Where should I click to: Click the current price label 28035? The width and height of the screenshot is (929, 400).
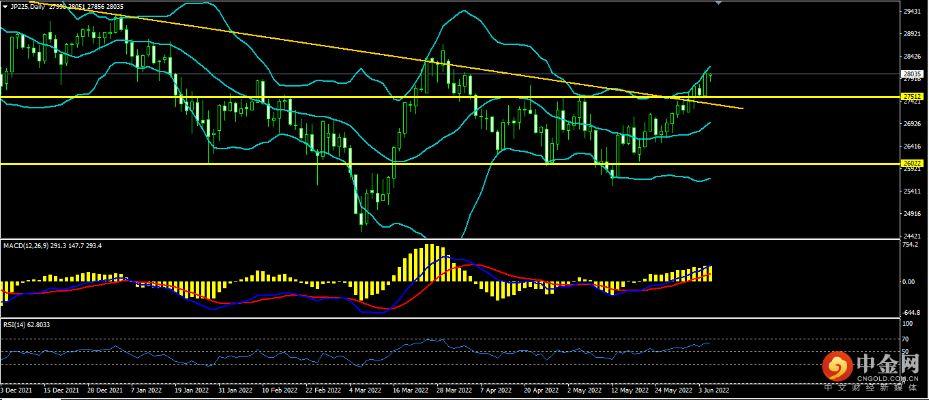click(912, 74)
